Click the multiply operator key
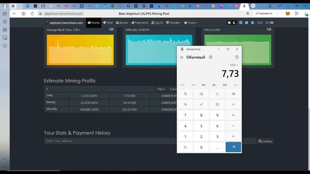 click(233, 115)
